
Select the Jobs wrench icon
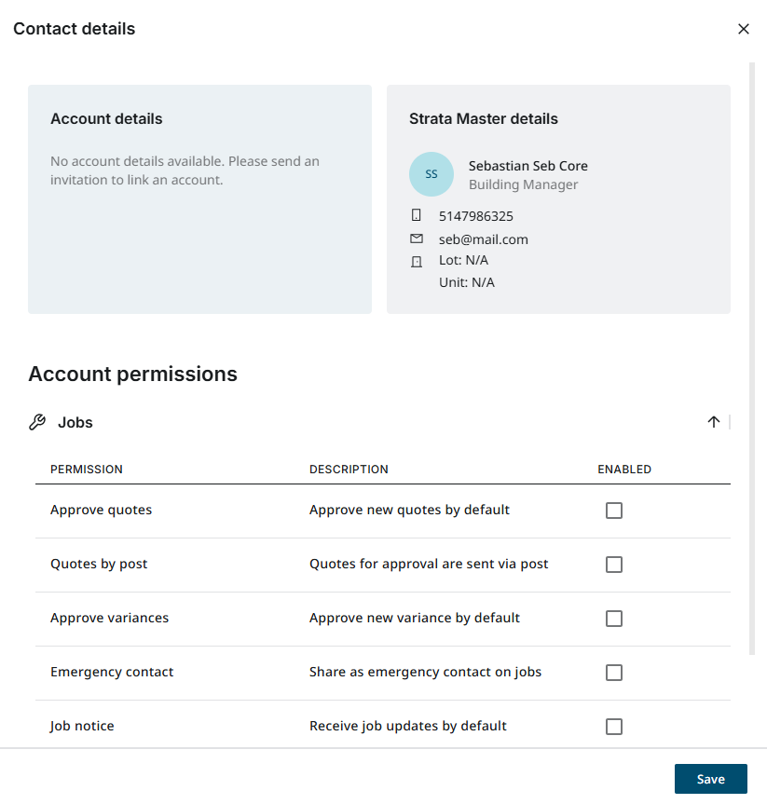35,421
